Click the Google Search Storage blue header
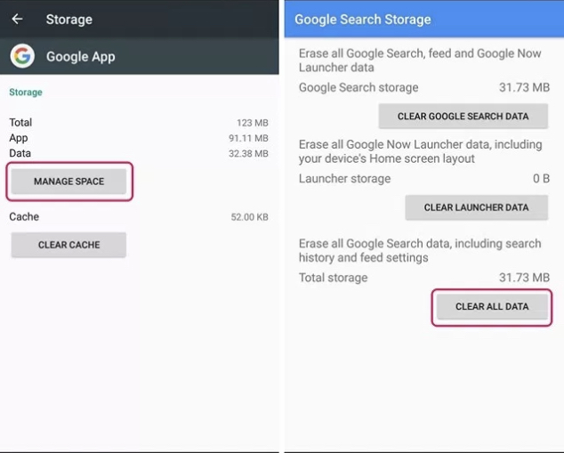Screen dimensions: 564x453 (x=423, y=19)
